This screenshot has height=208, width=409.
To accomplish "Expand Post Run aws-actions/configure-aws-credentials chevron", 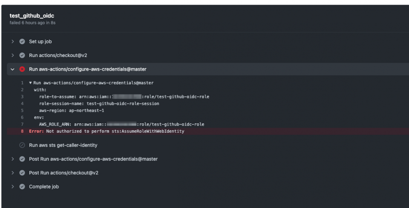I will coord(12,159).
